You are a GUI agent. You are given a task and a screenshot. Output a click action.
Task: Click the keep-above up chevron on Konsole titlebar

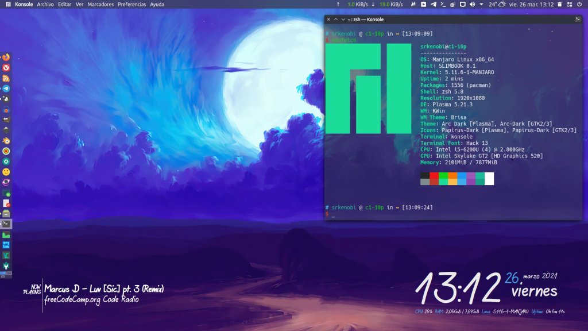[343, 20]
